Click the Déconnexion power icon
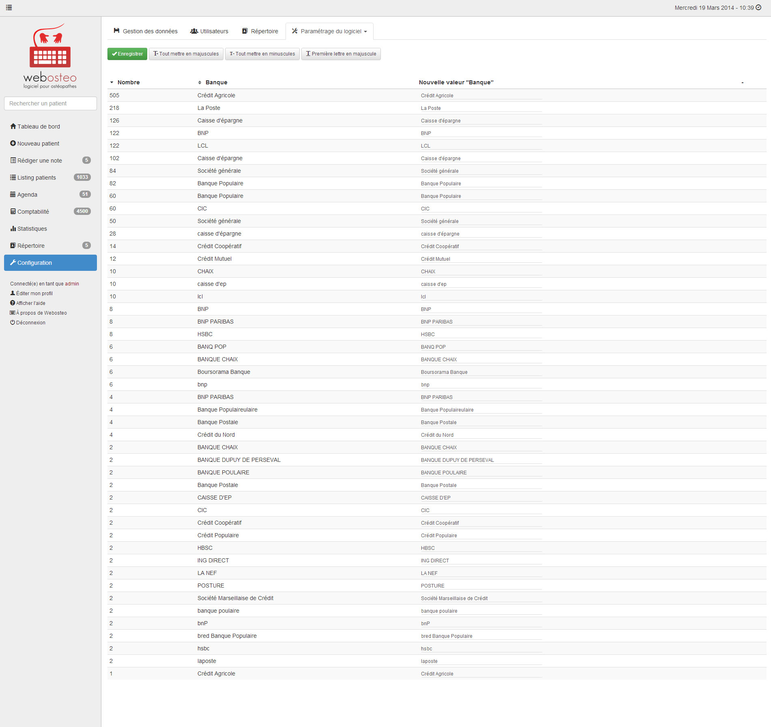 point(13,322)
